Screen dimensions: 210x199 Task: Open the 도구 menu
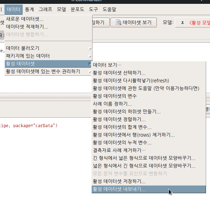pyautogui.click(x=93, y=10)
